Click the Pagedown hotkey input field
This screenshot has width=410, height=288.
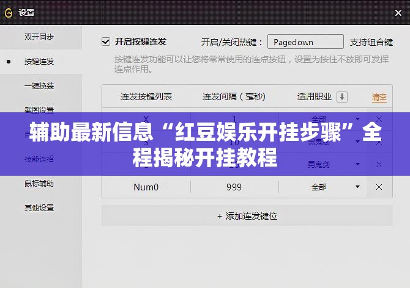click(305, 41)
